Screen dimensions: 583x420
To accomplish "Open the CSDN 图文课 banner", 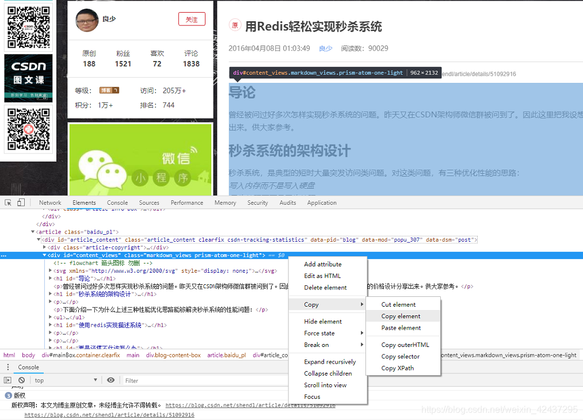I will 28,78.
